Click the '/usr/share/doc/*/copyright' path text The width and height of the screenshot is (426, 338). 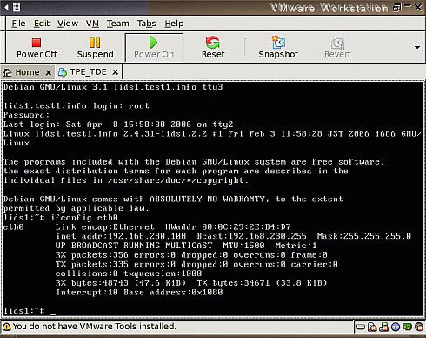pyautogui.click(x=176, y=180)
